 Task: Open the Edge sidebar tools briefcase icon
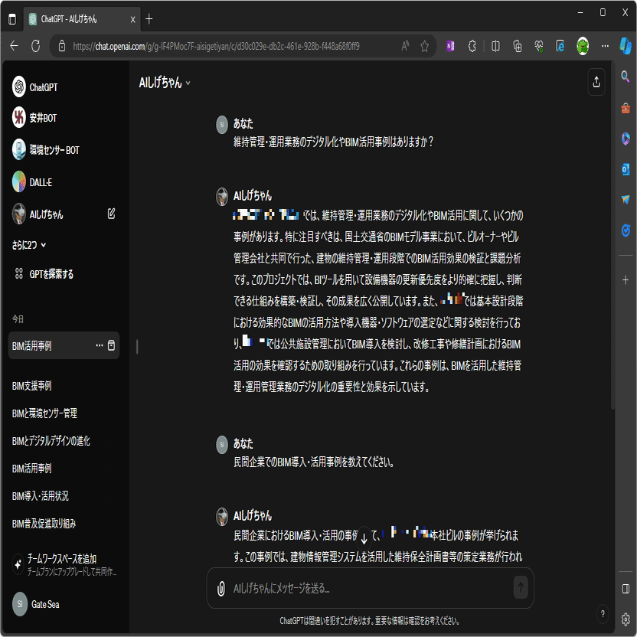pos(626,108)
